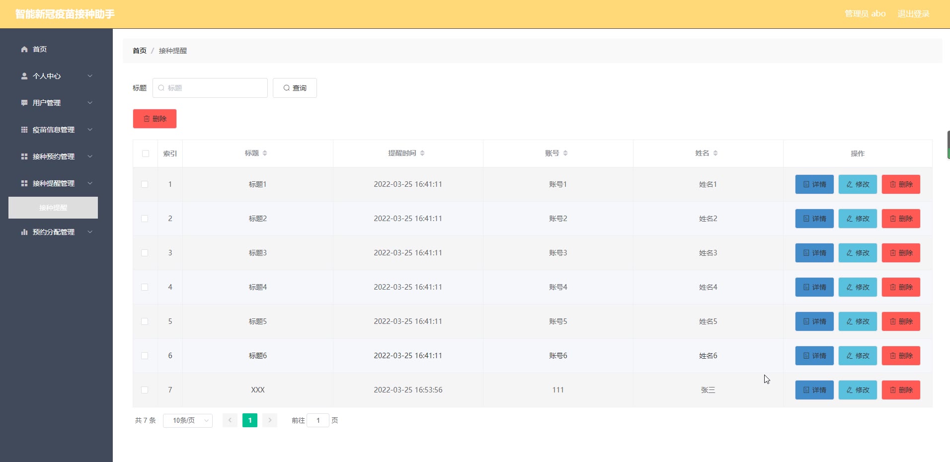Click the tiles icon beside 接种预约管理
950x462 pixels.
(x=24, y=156)
